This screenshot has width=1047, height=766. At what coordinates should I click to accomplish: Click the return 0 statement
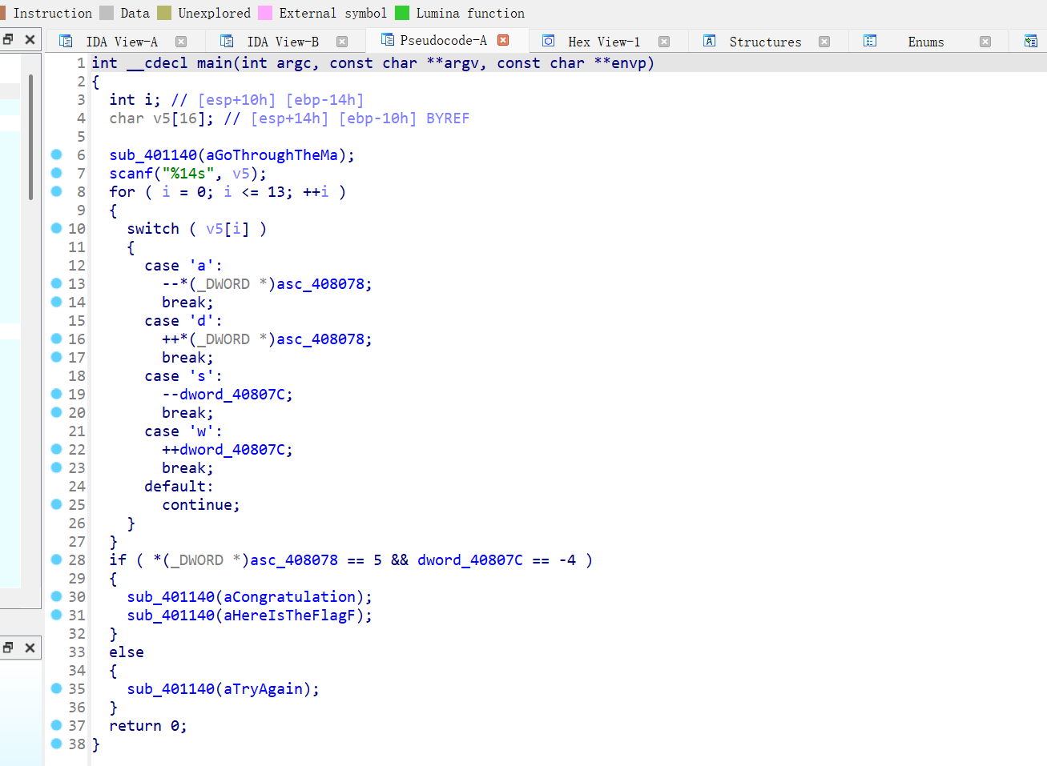click(x=148, y=726)
